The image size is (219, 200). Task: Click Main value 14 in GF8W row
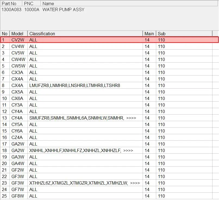click(x=147, y=196)
